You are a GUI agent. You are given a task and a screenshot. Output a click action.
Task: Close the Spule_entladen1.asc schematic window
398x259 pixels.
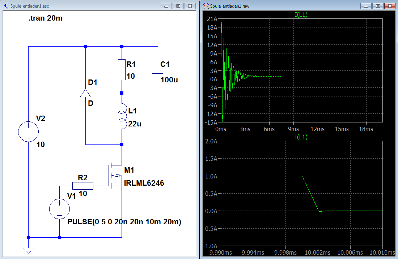click(x=190, y=6)
